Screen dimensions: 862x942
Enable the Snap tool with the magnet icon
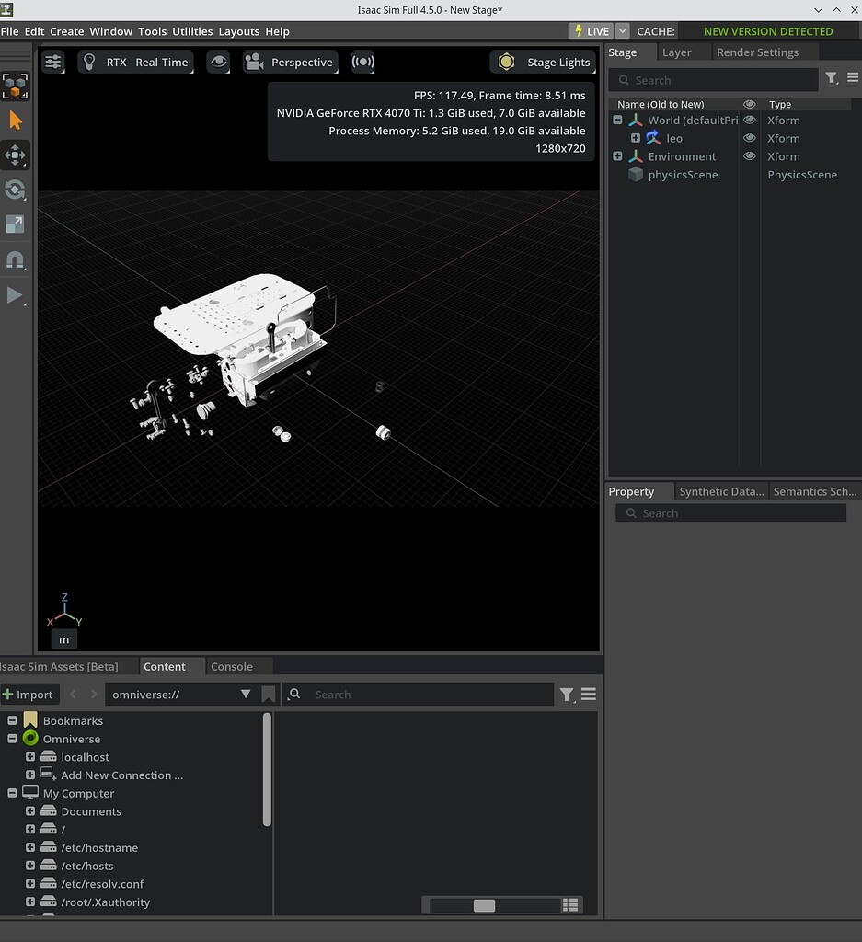coord(15,259)
